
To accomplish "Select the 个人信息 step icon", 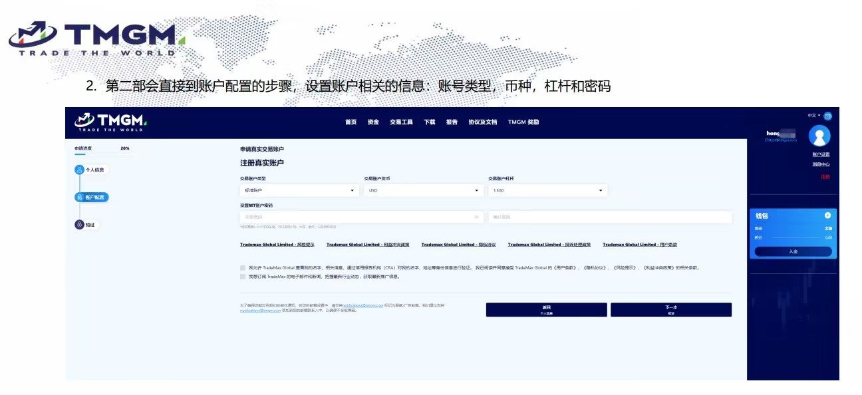I will click(79, 170).
